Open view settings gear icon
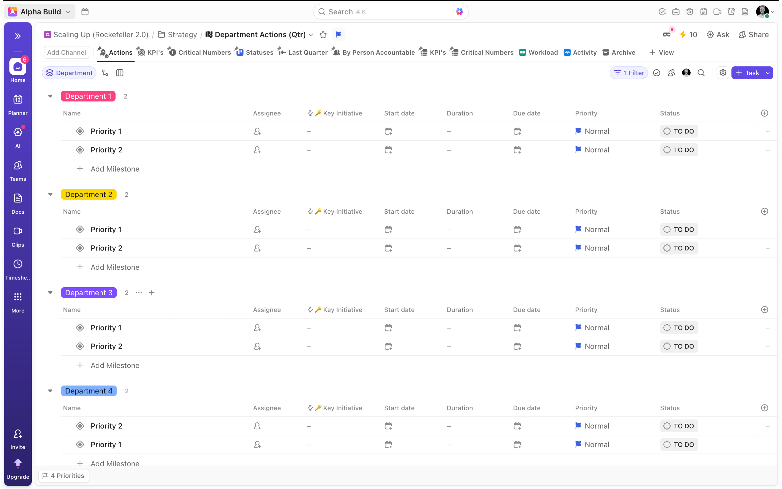The width and height of the screenshot is (782, 489). click(x=723, y=73)
